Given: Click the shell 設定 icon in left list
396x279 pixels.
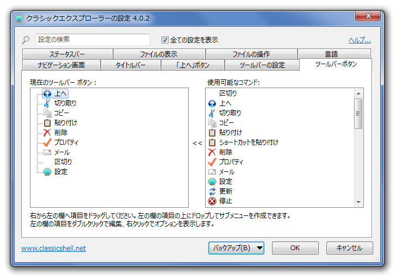Looking at the screenshot, I should tap(47, 172).
